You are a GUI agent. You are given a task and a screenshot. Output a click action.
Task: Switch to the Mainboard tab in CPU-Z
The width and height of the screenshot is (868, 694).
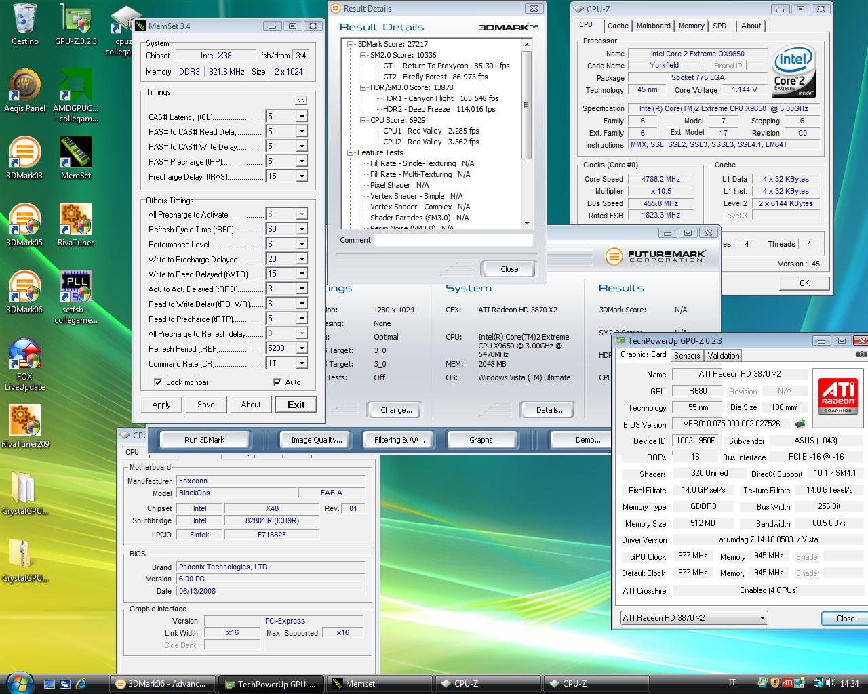click(x=653, y=26)
